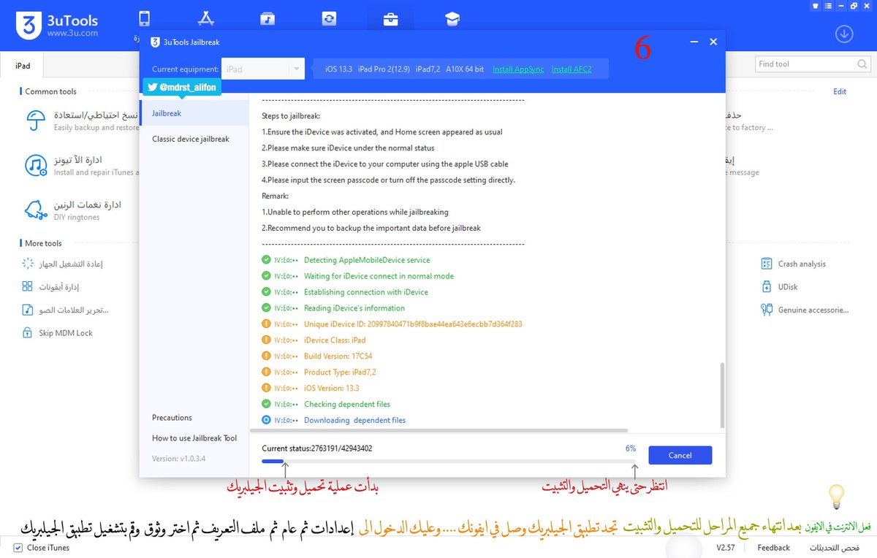Open the Tutorials graduation cap icon
Viewport: 877px width, 558px height.
452,19
